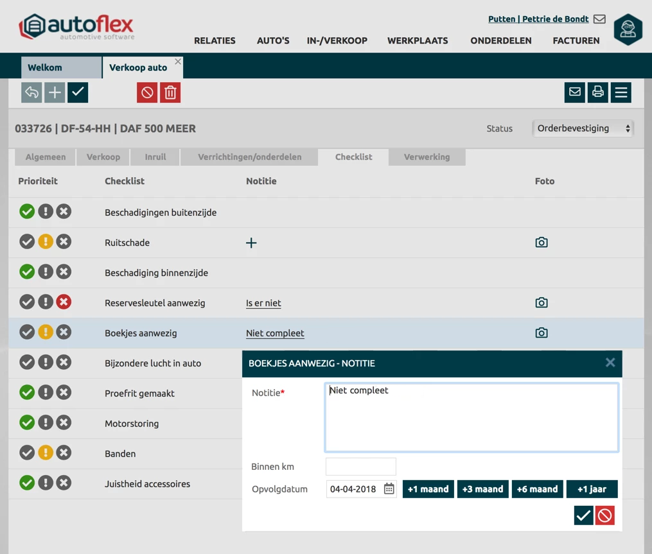Open the hamburger menu icon
The height and width of the screenshot is (554, 652).
pyautogui.click(x=621, y=92)
